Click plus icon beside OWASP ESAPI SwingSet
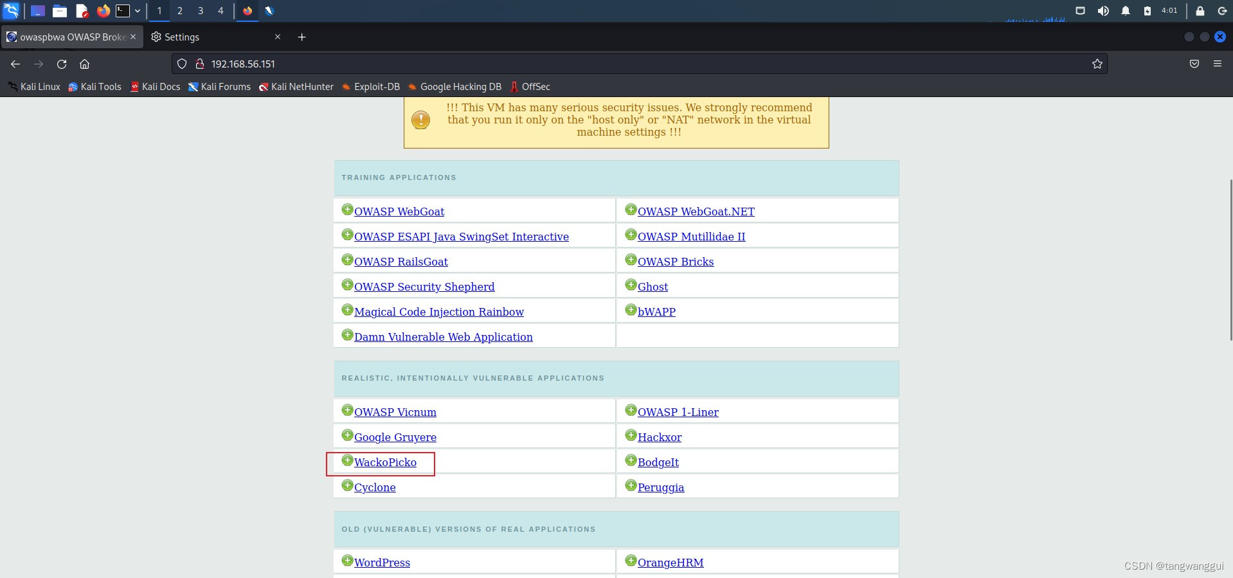The height and width of the screenshot is (578, 1233). pyautogui.click(x=347, y=235)
